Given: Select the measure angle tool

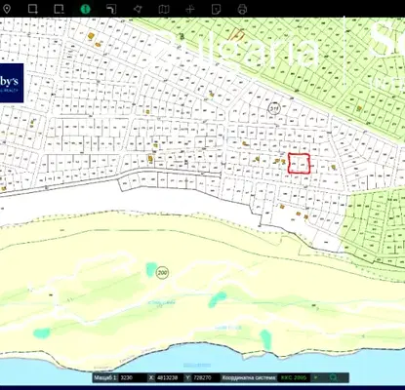Looking at the screenshot, I should click(111, 9).
